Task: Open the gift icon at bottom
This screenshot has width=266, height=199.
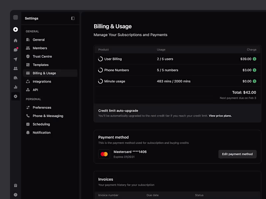Action: coord(16,185)
